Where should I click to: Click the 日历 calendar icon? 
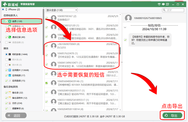pyautogui.click(x=10, y=103)
